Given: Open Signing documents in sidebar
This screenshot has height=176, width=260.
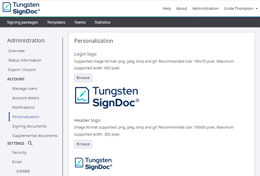Looking at the screenshot, I should pyautogui.click(x=29, y=126).
